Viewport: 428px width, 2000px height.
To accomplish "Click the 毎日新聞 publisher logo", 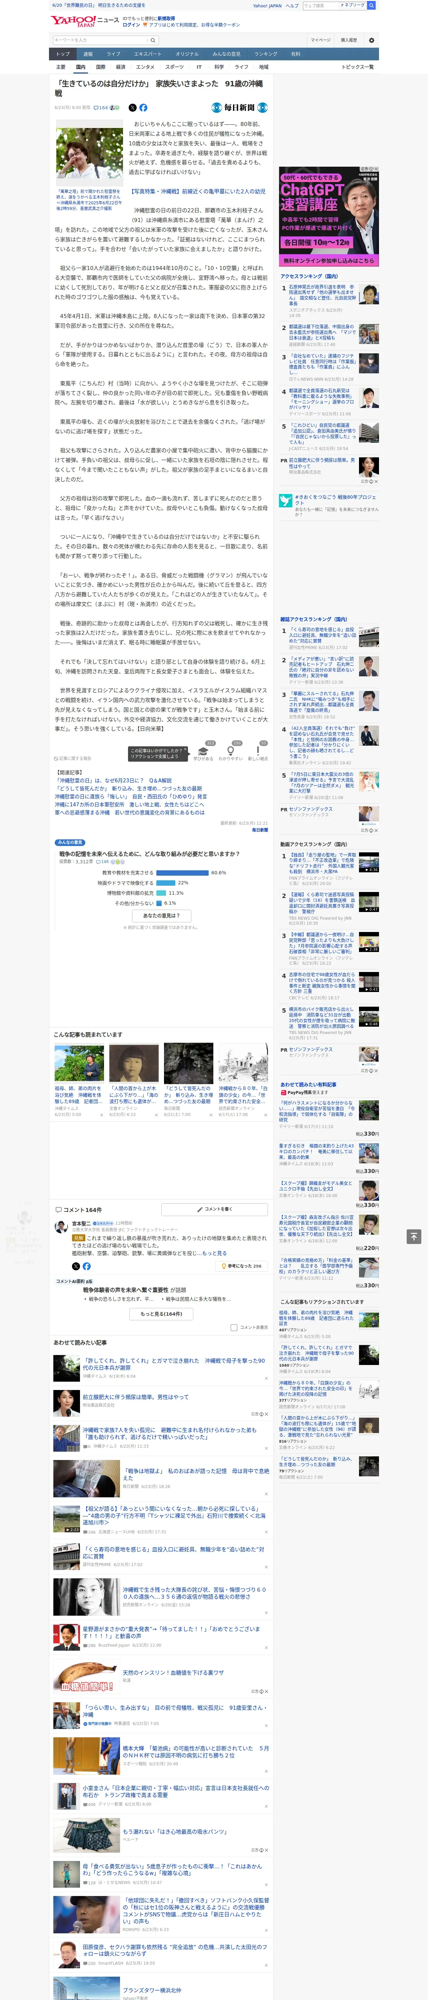I will [x=239, y=108].
